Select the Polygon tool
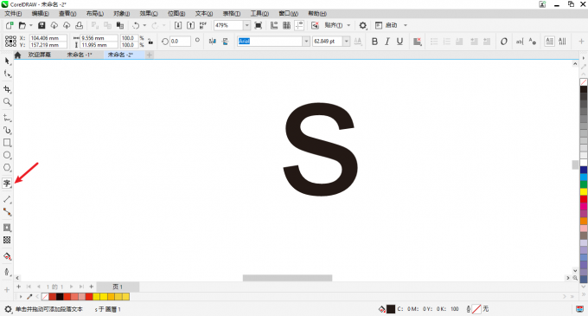 [7, 167]
